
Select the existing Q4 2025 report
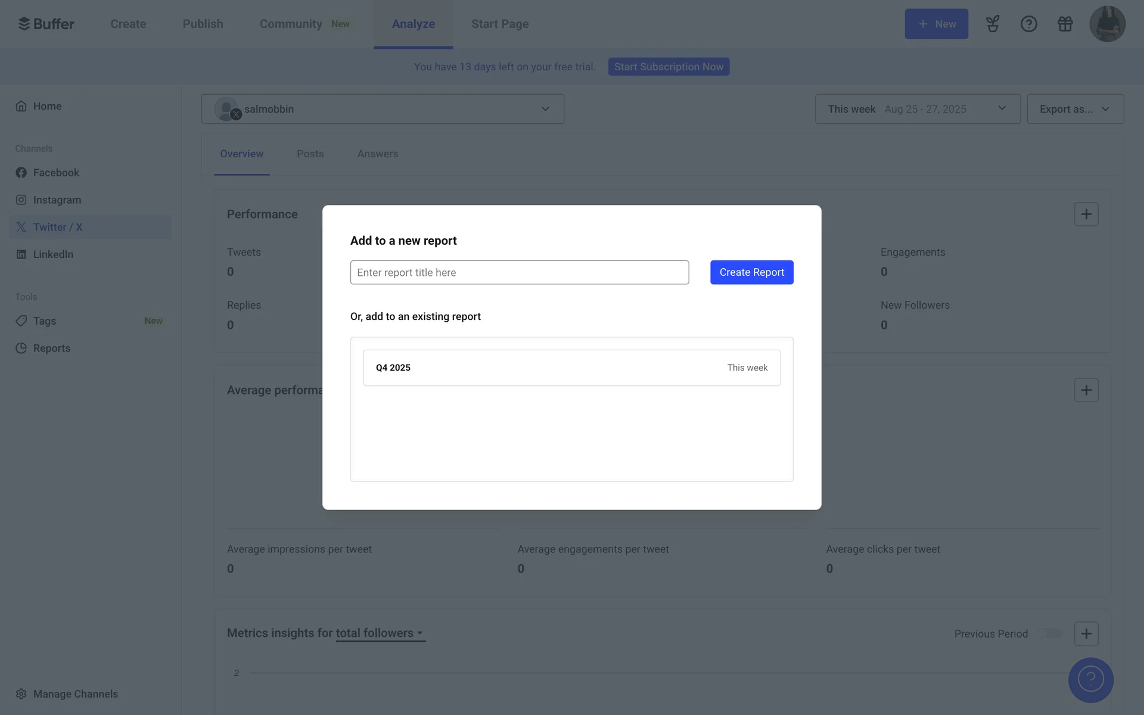pyautogui.click(x=571, y=368)
